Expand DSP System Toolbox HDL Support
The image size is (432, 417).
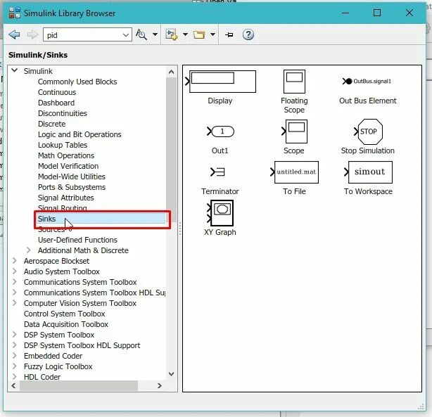click(15, 345)
